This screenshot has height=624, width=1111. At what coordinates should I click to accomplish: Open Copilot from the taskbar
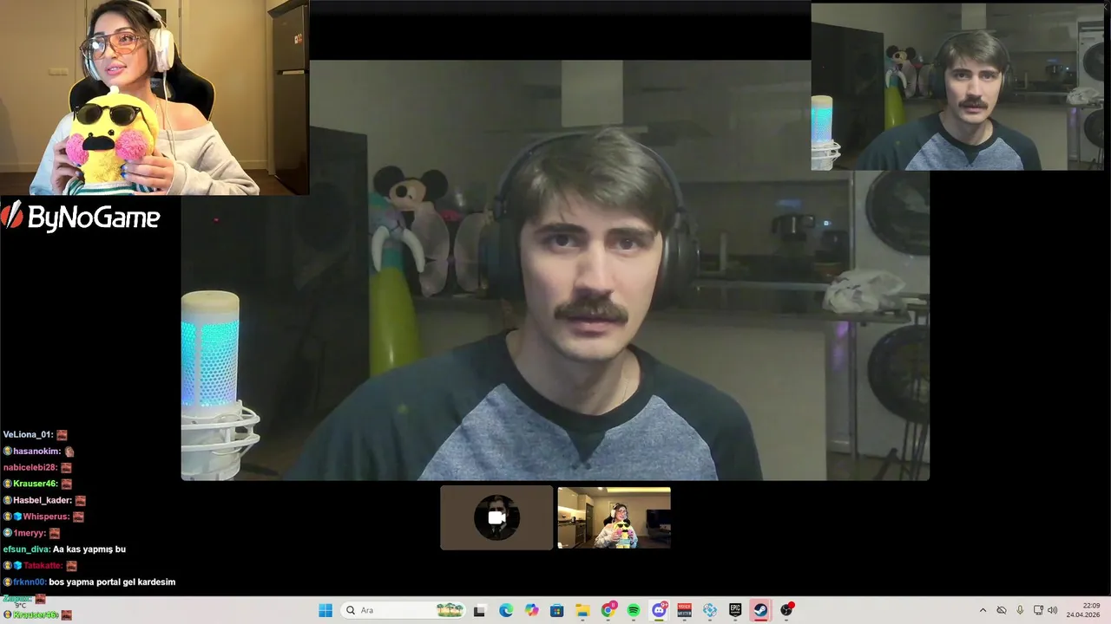[531, 610]
